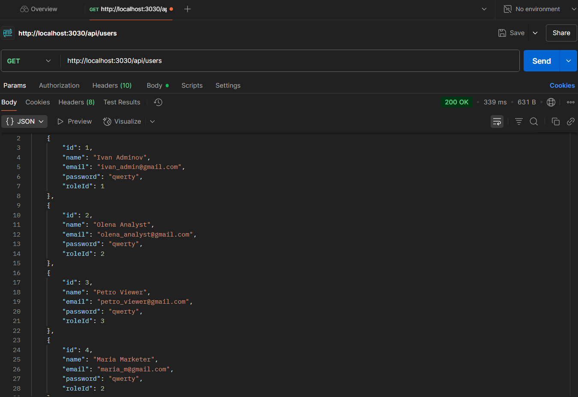The width and height of the screenshot is (578, 397).
Task: Click the no-environment icon
Action: 507,9
